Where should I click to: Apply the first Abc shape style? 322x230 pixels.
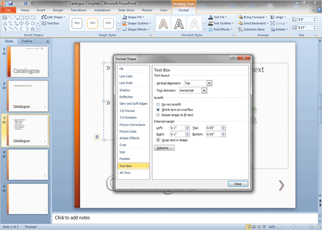(77, 23)
